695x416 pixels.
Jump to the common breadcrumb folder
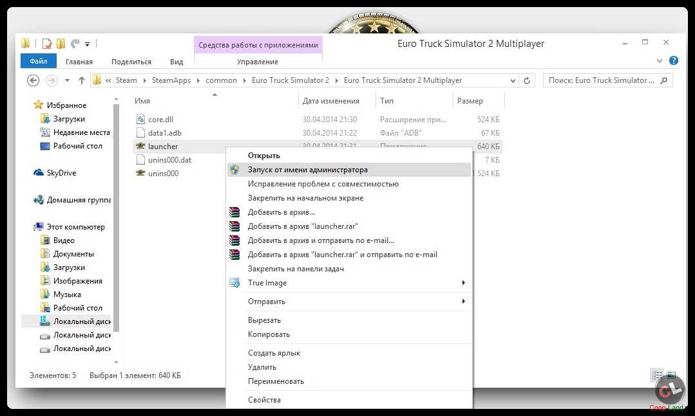click(x=221, y=80)
